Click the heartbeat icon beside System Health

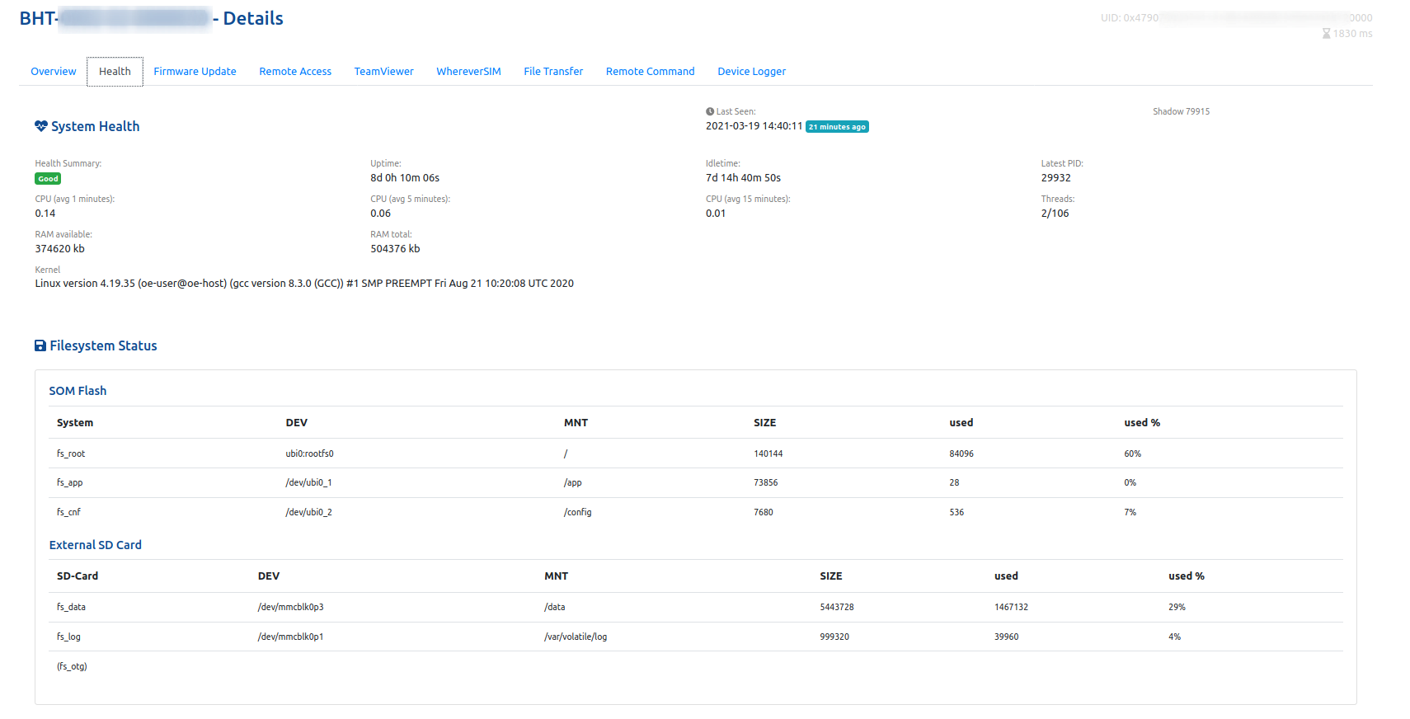tap(40, 126)
